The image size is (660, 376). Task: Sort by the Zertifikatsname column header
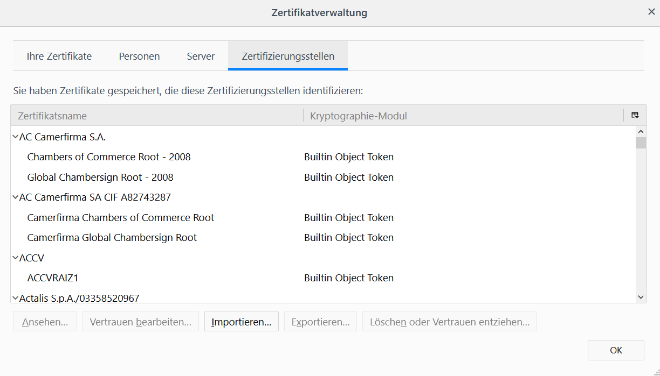click(157, 116)
